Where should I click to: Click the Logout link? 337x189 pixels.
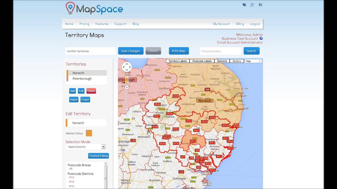pyautogui.click(x=255, y=24)
